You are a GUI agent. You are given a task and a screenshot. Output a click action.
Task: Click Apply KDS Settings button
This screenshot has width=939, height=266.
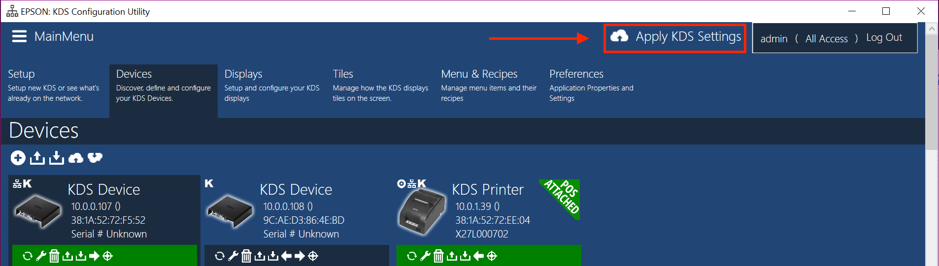[675, 37]
